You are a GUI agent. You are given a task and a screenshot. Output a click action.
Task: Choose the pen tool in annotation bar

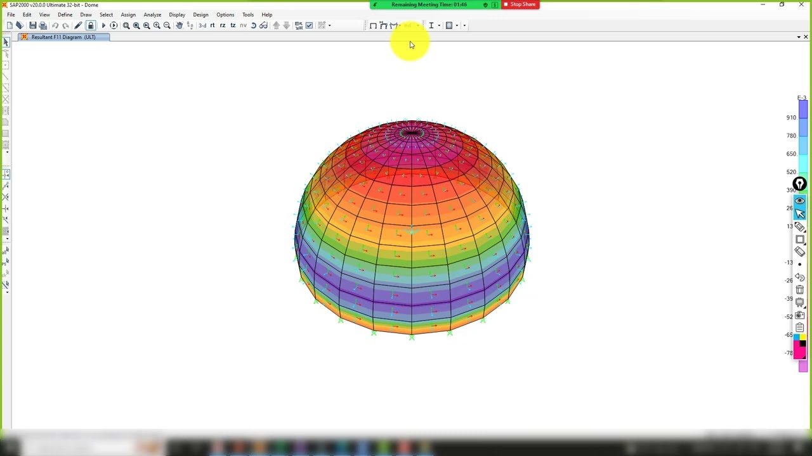[x=799, y=227]
